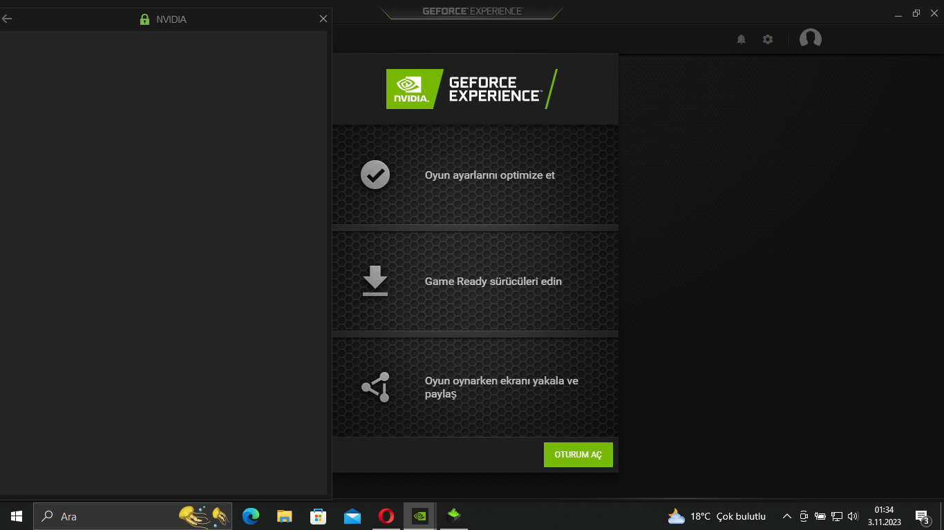944x530 pixels.
Task: Open network settings from the tray icon
Action: tap(837, 516)
